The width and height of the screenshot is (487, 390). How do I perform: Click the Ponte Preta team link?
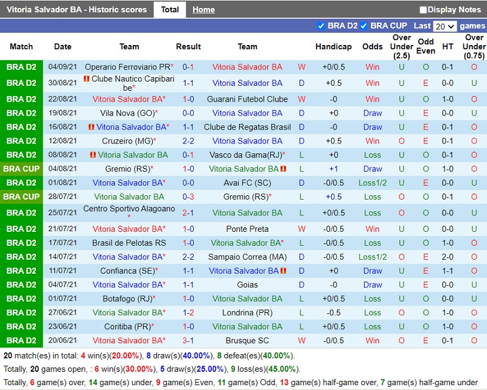[x=247, y=229]
